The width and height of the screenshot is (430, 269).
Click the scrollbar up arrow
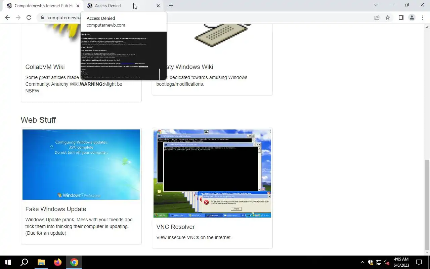tap(427, 27)
